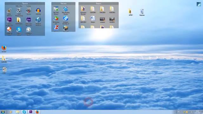This screenshot has height=114, width=203.
Task: Select the Recycle Bin on the desktop
Action: (142, 11)
